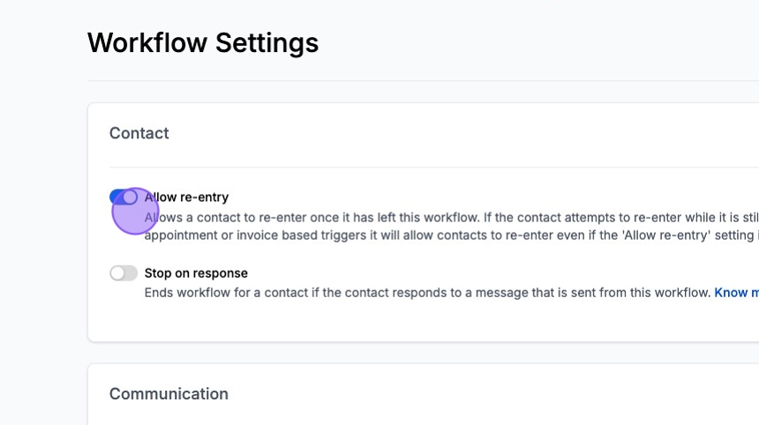Select the Communication section heading

(x=169, y=394)
